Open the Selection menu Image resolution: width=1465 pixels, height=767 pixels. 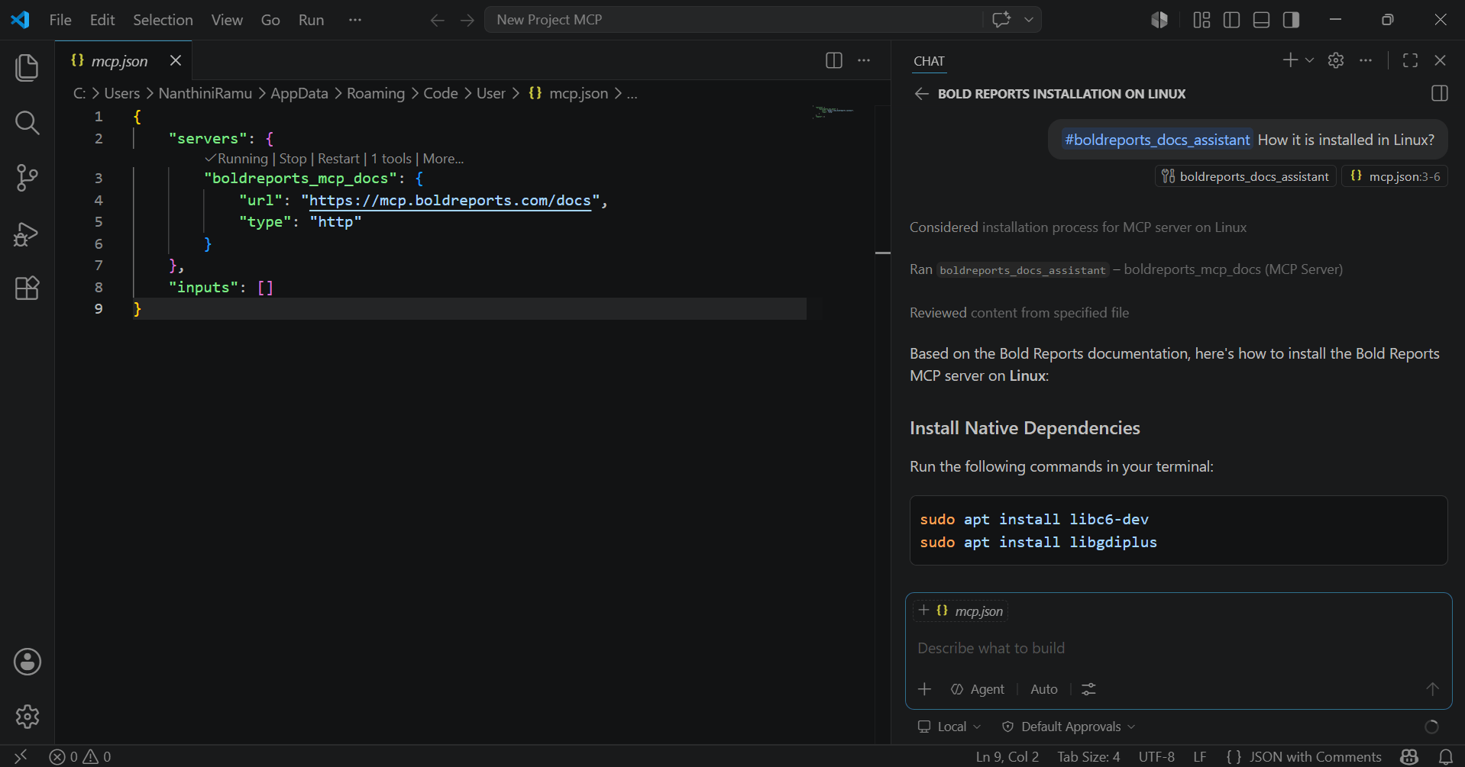click(x=163, y=20)
